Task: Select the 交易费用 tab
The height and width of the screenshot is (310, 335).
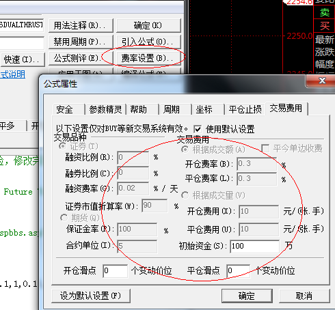Action: (286, 109)
